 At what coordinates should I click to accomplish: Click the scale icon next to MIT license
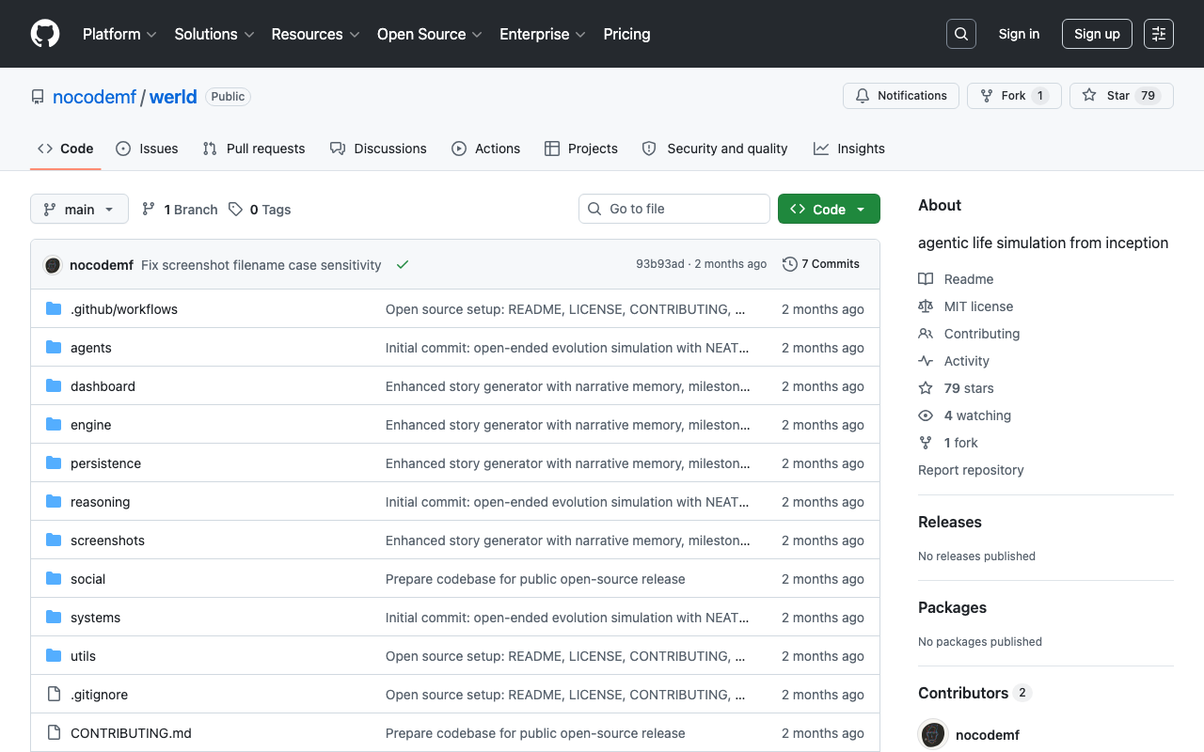(926, 306)
